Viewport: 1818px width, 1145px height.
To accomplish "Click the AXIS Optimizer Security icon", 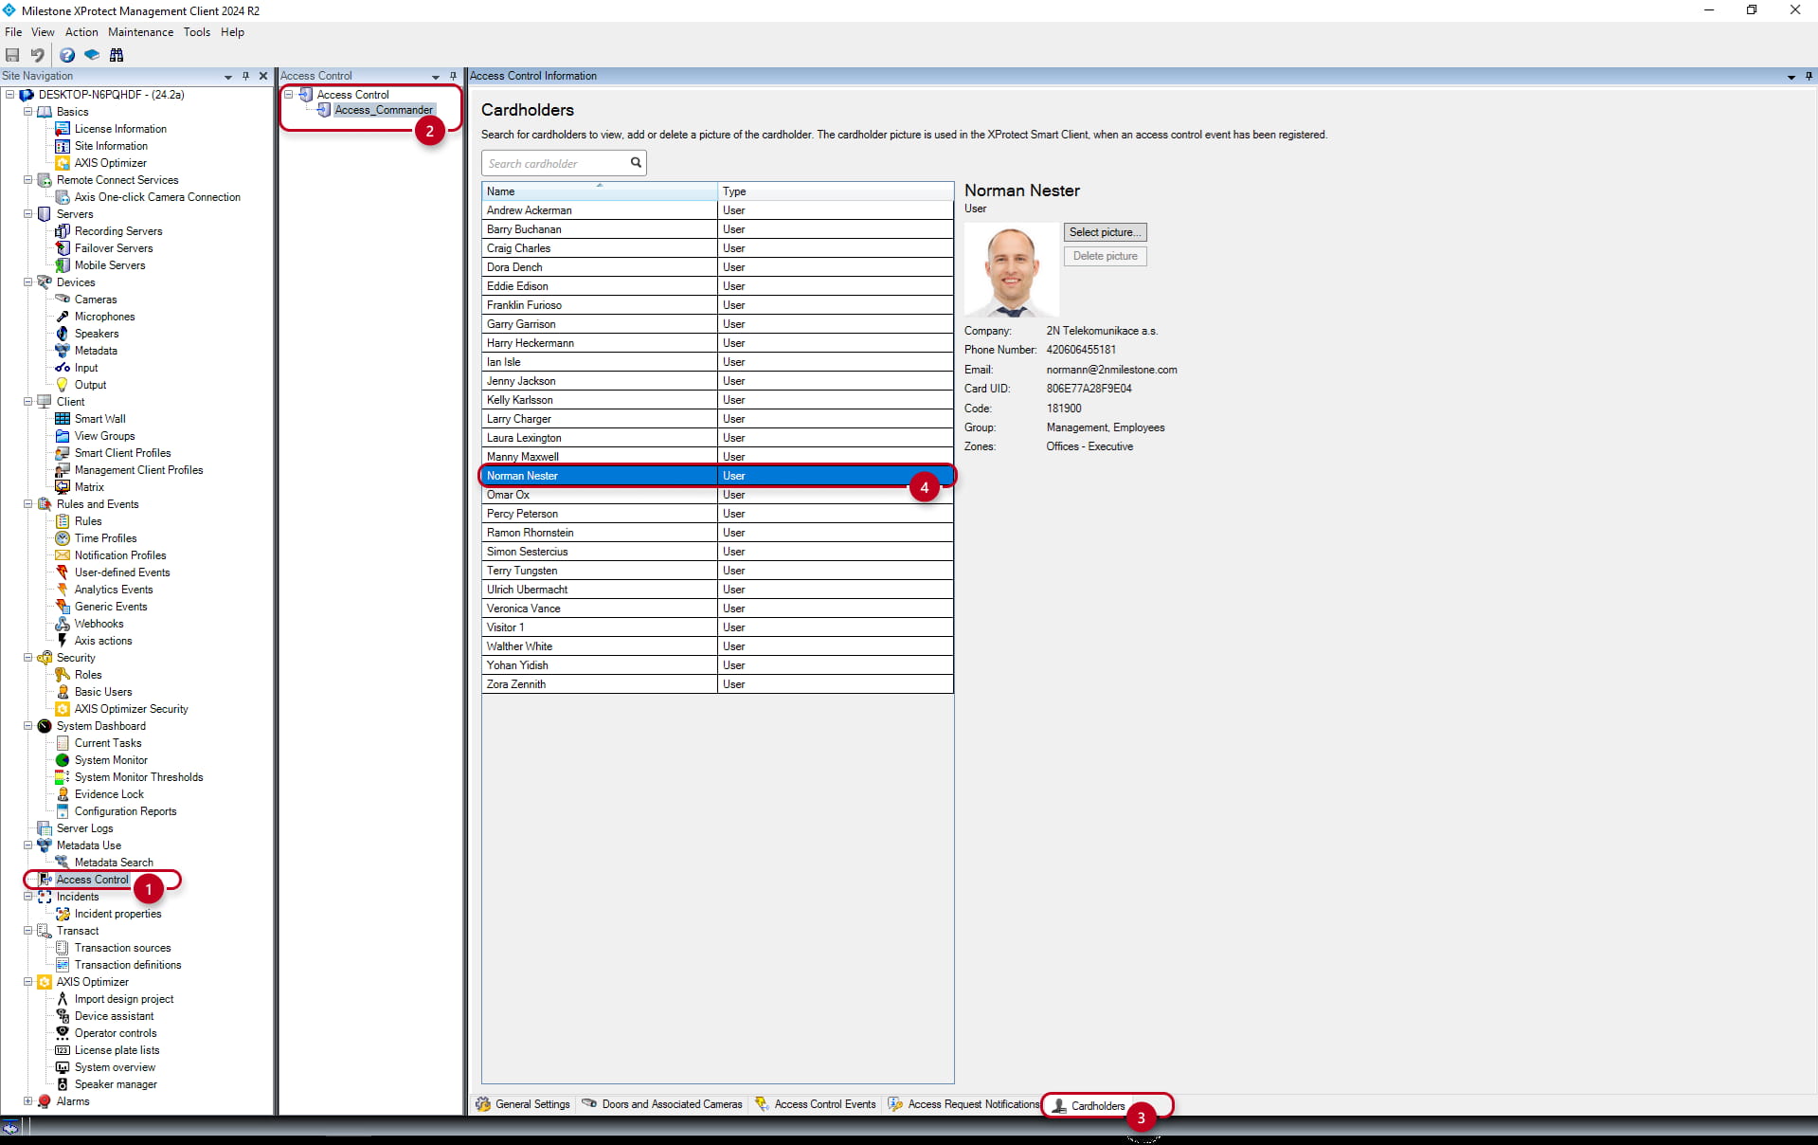I will pyautogui.click(x=63, y=709).
